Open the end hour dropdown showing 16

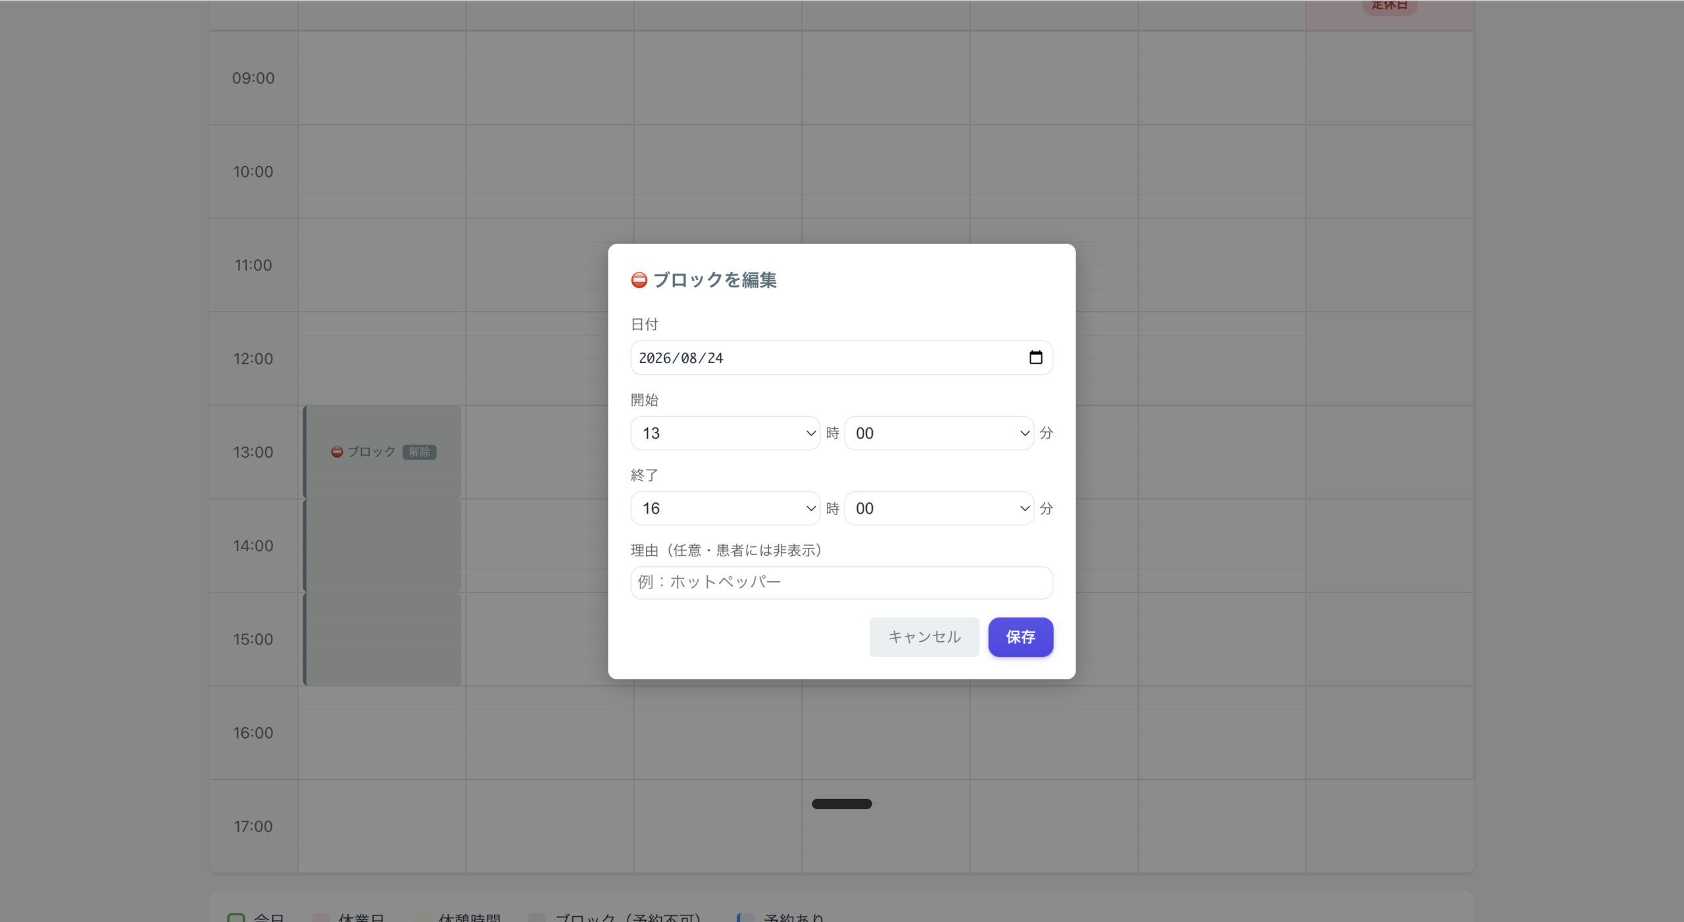pos(725,508)
